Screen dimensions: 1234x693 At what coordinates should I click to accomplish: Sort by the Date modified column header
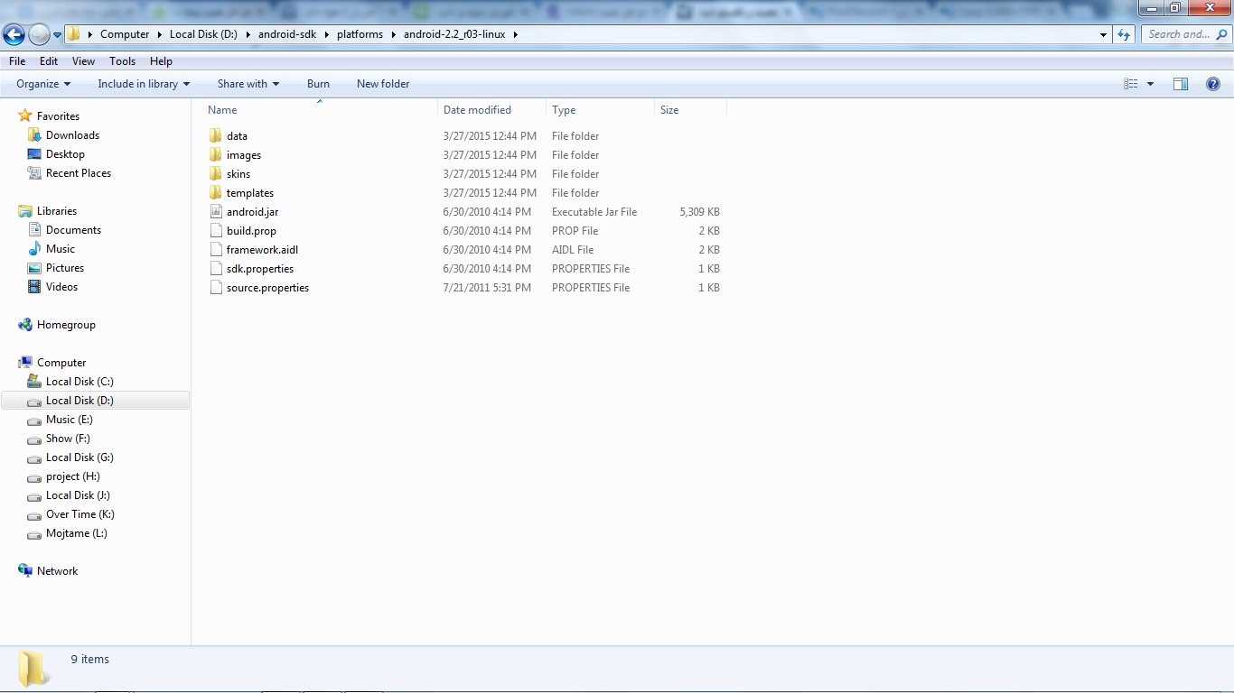(x=477, y=110)
